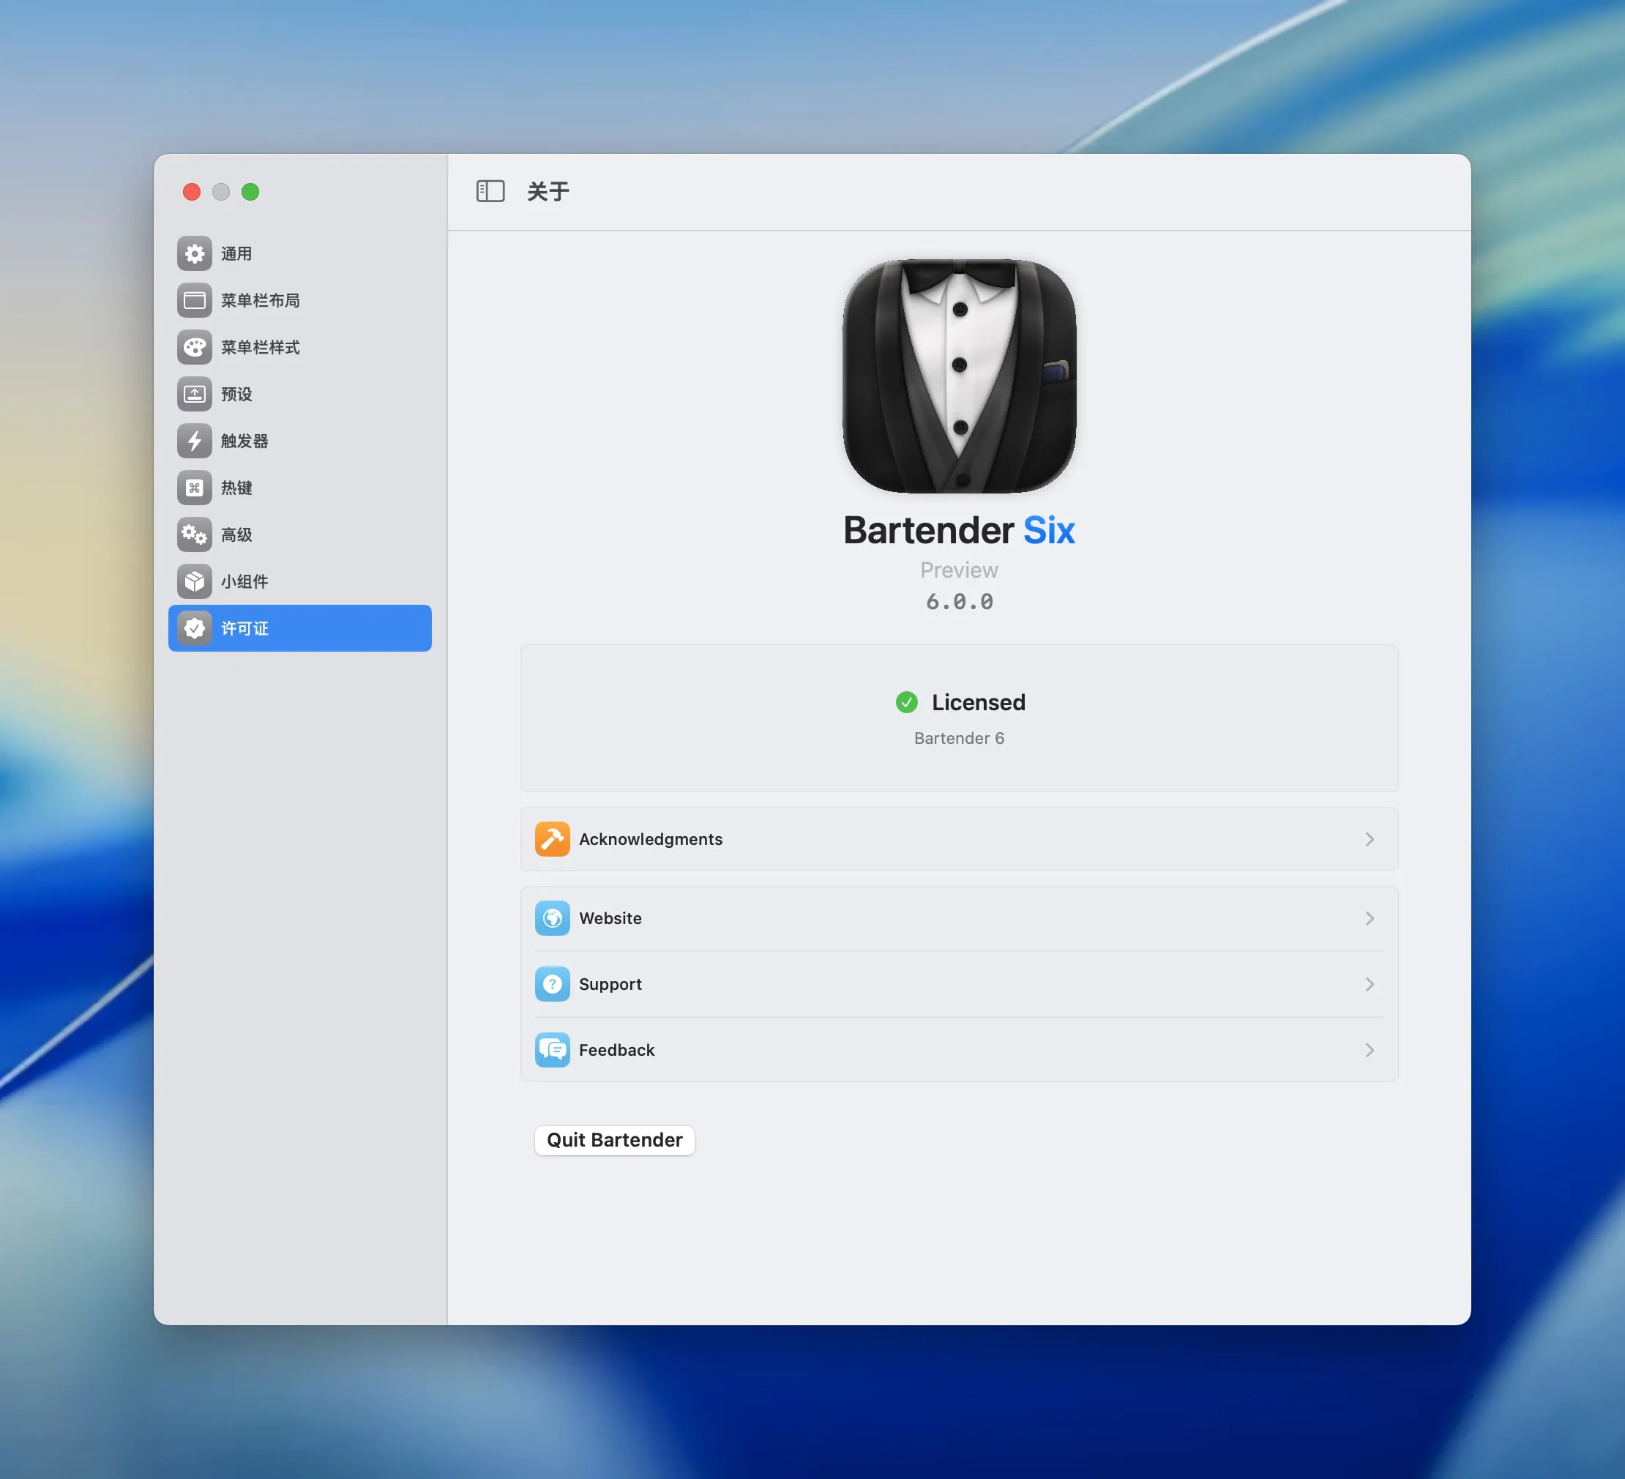Close the window with red button
Screen dimensions: 1625x1479
pyautogui.click(x=192, y=192)
